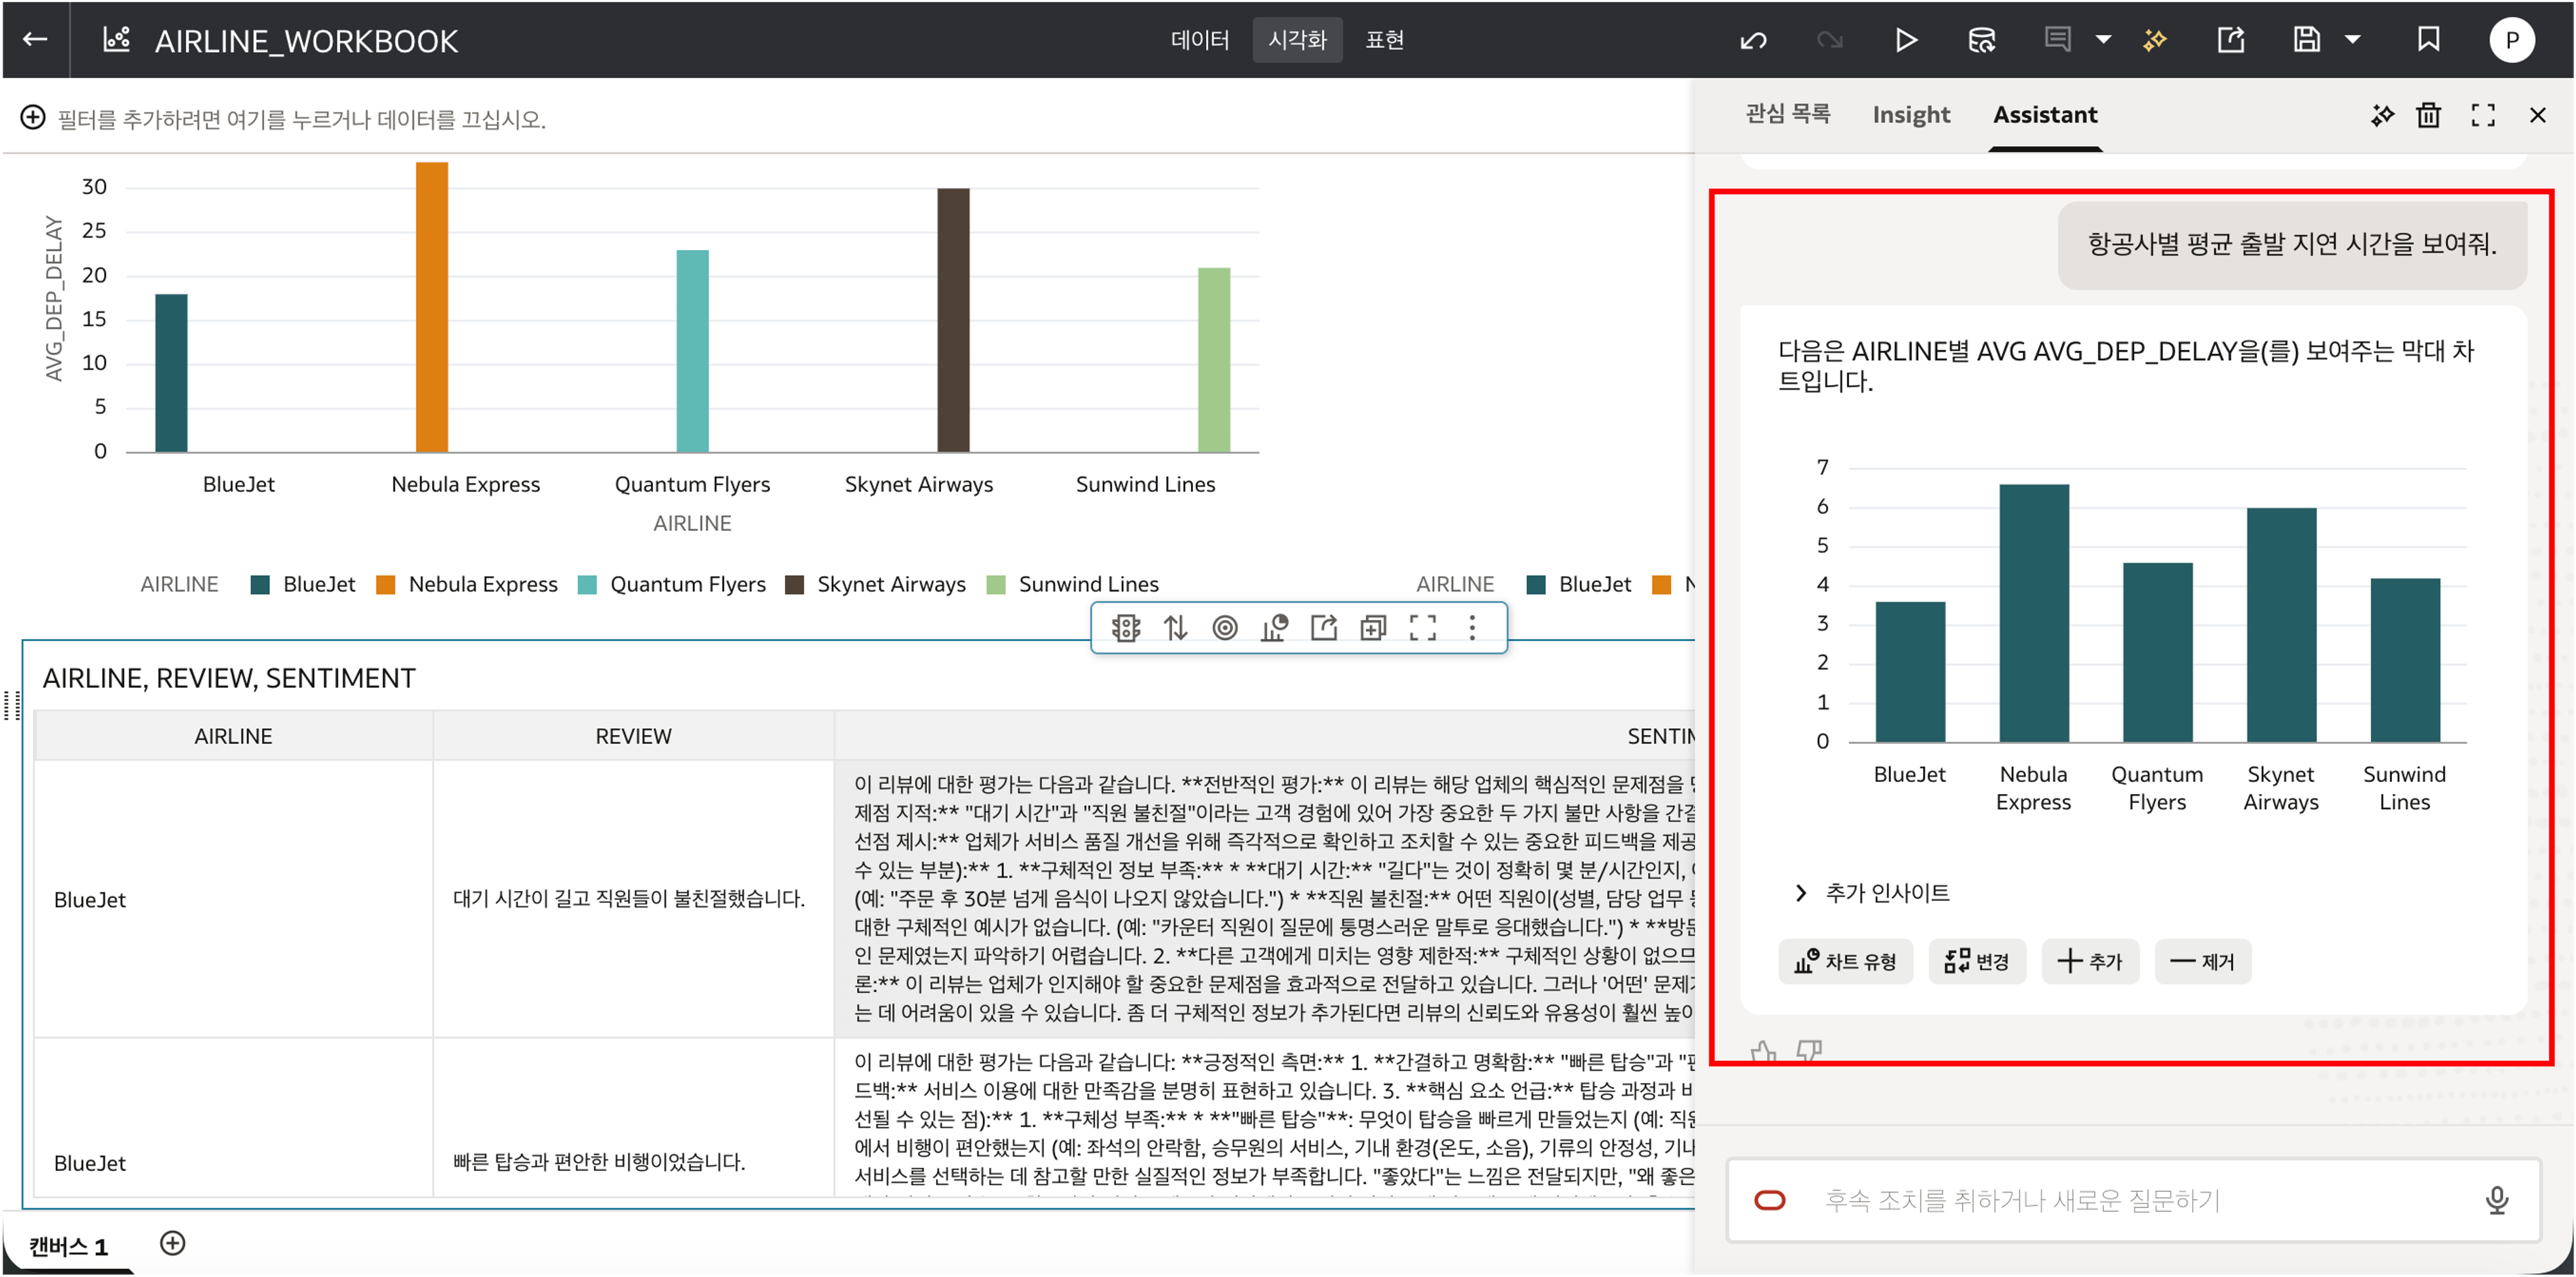Click the 제거 button

pos(2202,961)
